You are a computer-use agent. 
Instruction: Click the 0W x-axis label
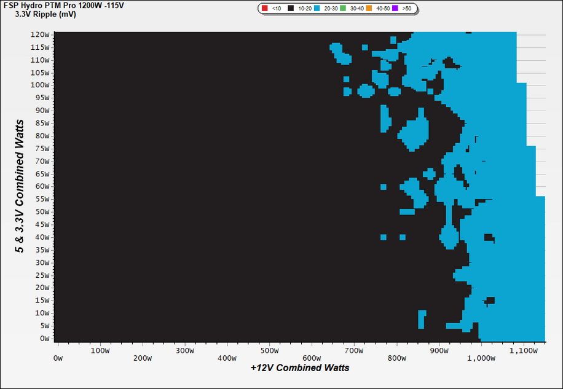click(x=58, y=358)
